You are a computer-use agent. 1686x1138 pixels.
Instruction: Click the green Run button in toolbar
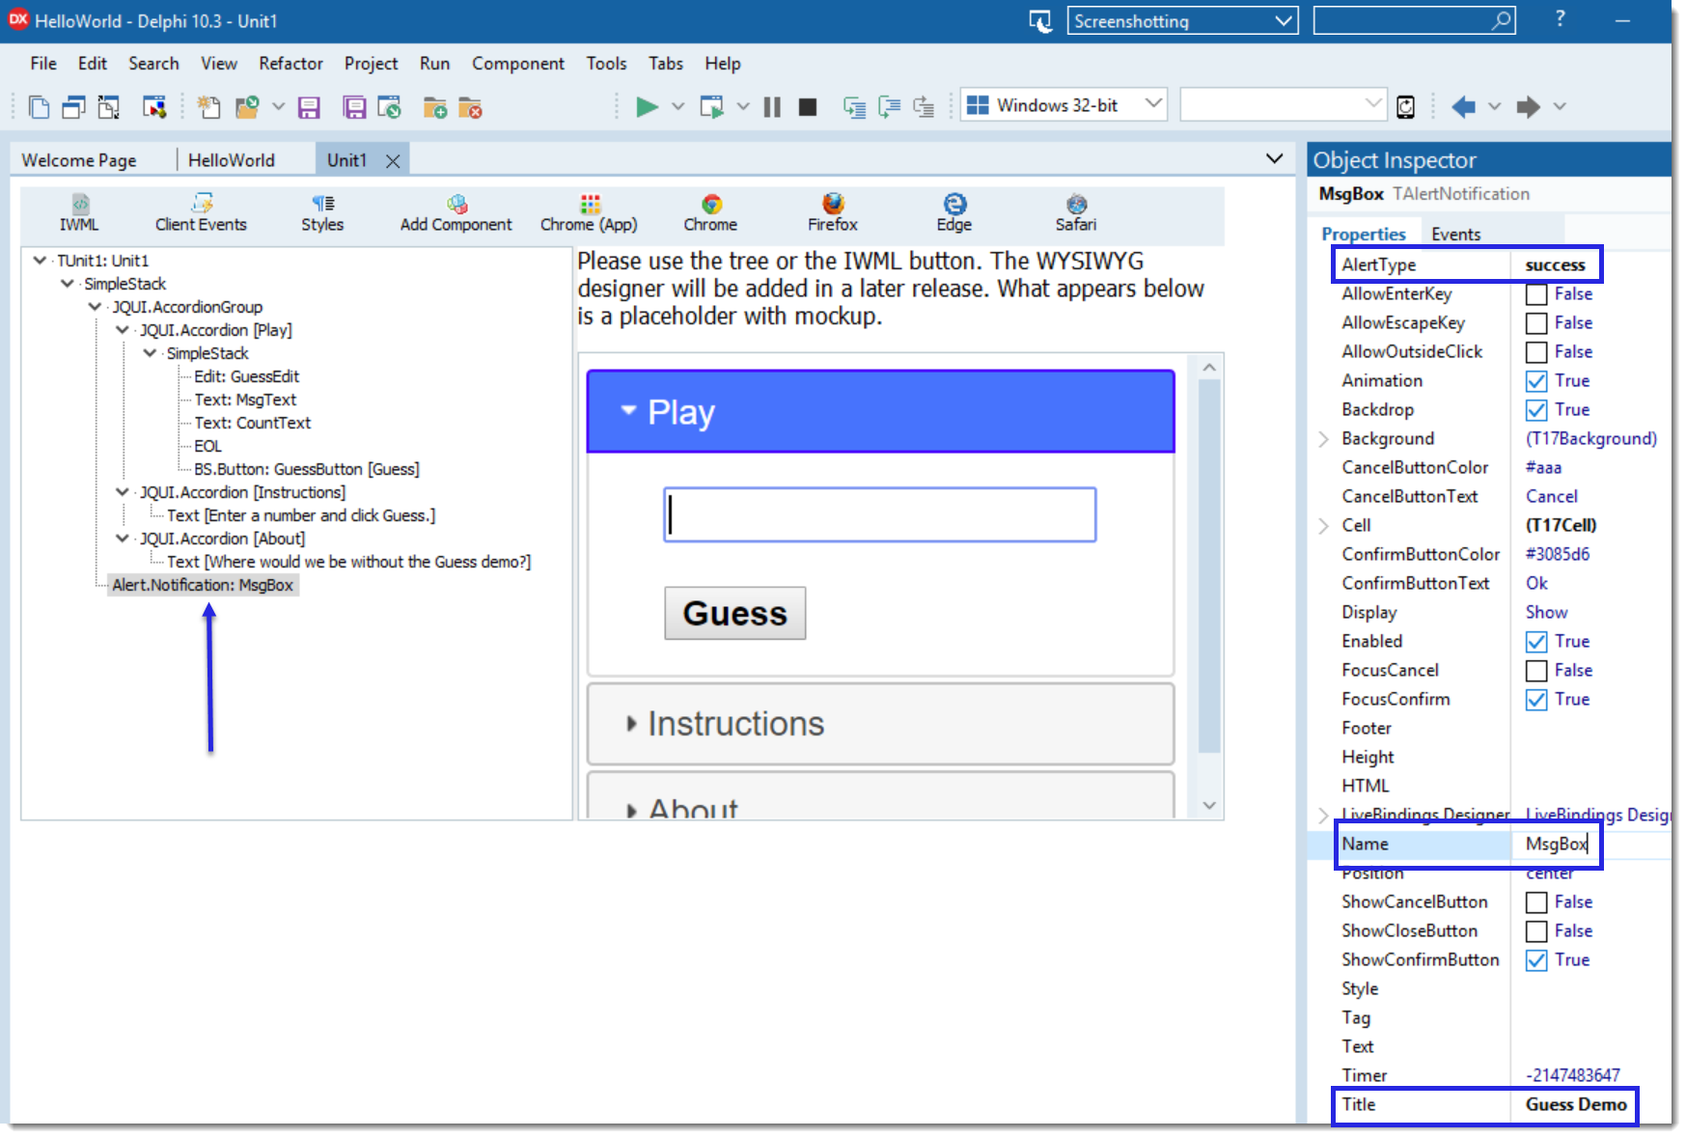click(x=647, y=106)
